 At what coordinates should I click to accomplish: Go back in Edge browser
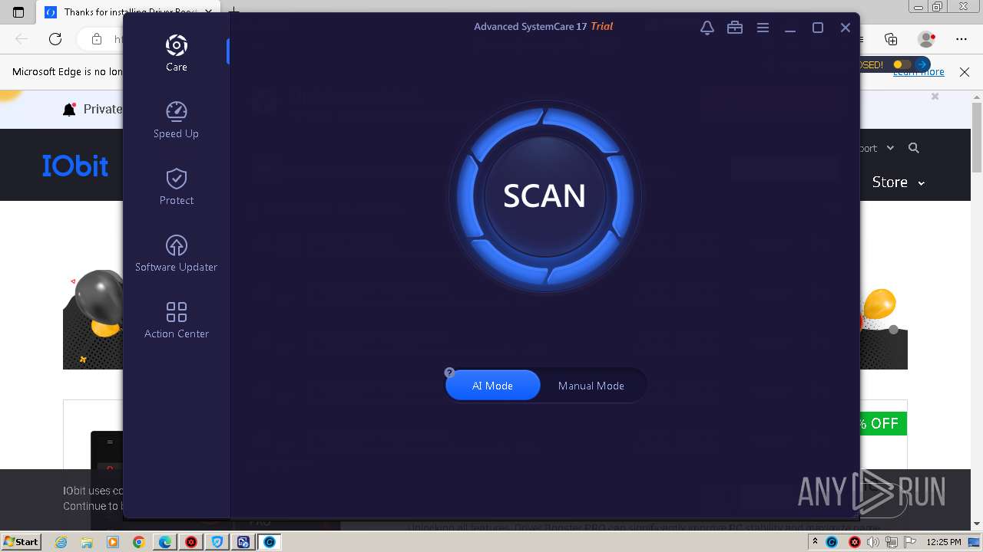click(22, 39)
